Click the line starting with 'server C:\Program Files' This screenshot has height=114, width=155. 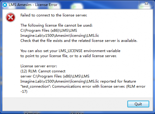[55, 76]
